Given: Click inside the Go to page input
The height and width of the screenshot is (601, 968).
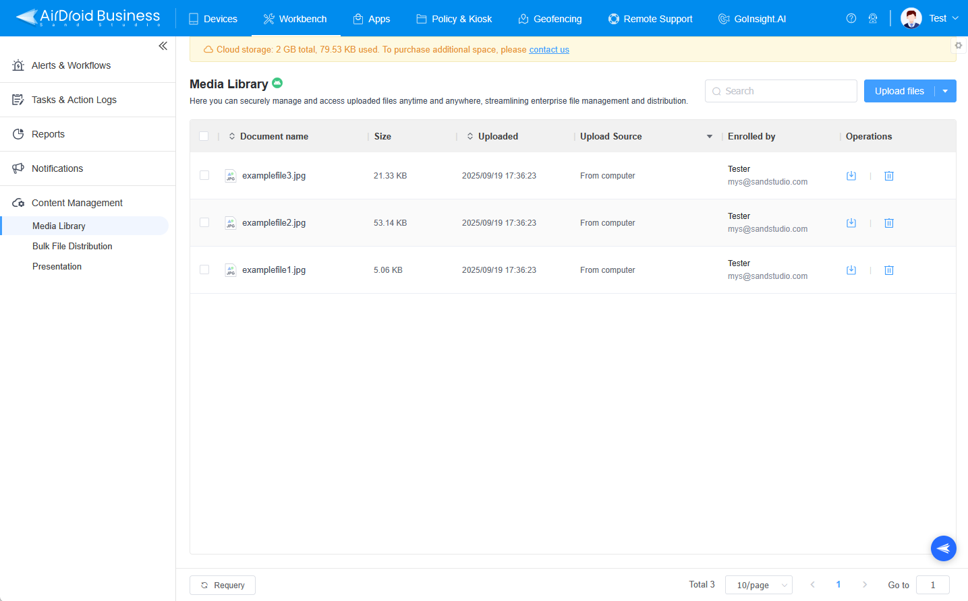Looking at the screenshot, I should (932, 585).
